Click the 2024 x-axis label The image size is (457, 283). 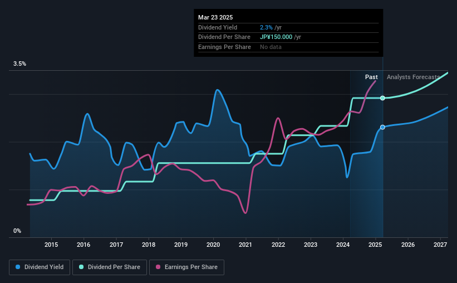(x=343, y=245)
